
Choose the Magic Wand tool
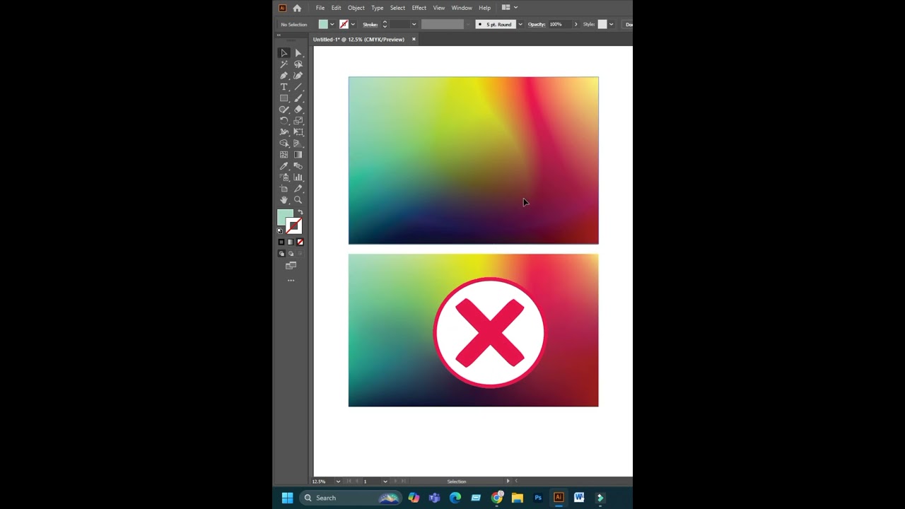[x=284, y=64]
